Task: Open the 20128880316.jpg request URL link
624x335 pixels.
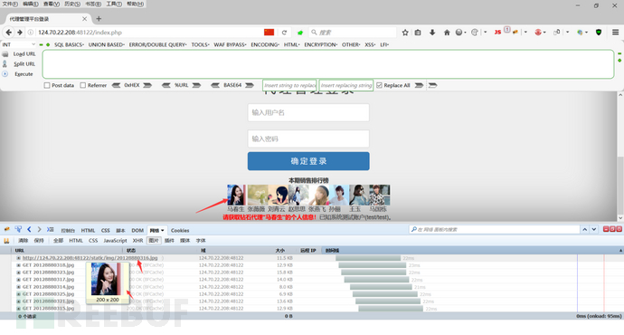Action: [x=90, y=258]
